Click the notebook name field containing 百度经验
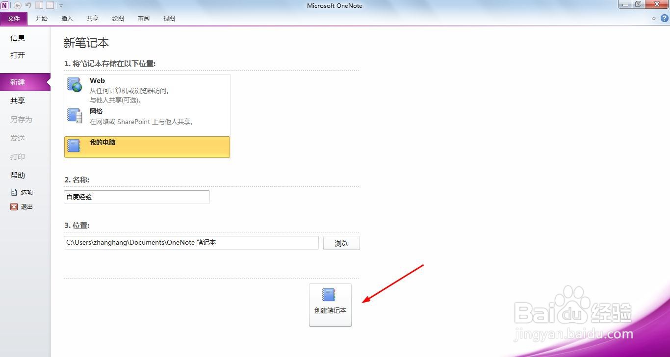 click(x=137, y=197)
